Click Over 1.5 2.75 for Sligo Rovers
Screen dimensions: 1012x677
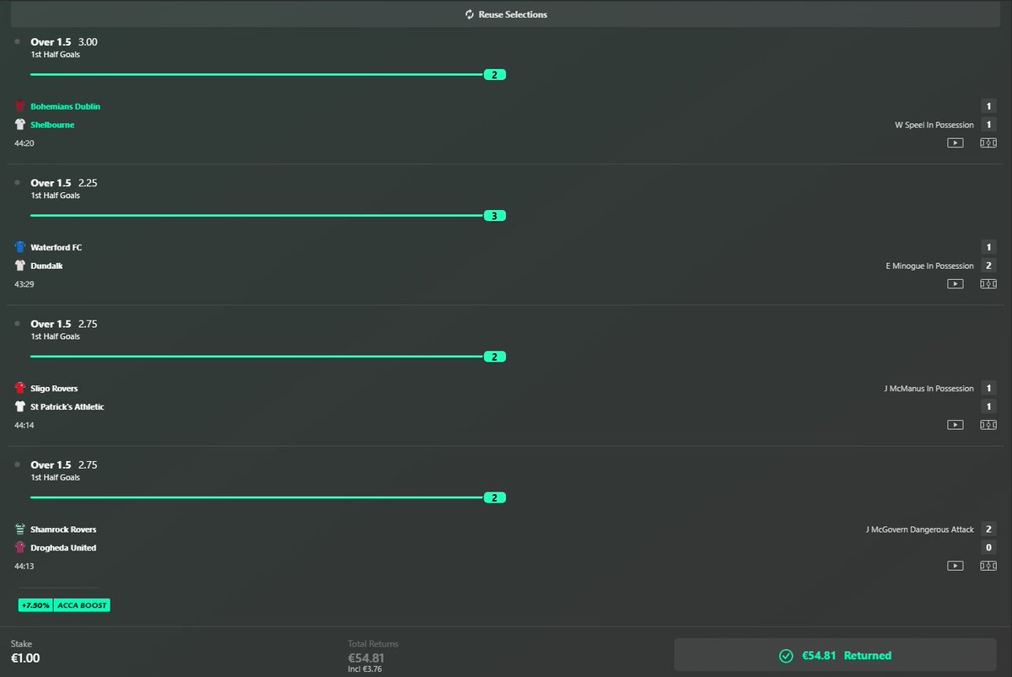(x=64, y=324)
